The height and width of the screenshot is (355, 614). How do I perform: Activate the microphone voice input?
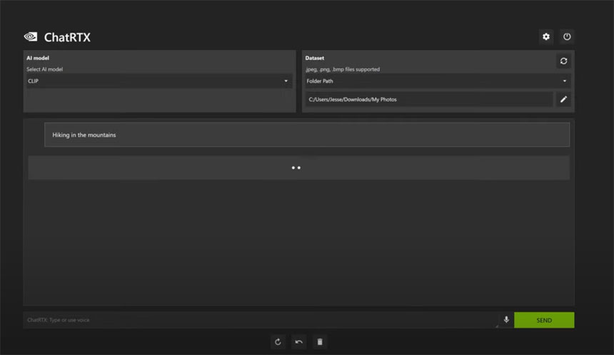pos(506,320)
